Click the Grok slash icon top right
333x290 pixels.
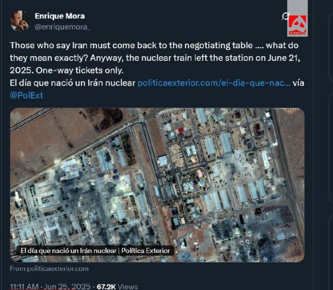point(286,17)
